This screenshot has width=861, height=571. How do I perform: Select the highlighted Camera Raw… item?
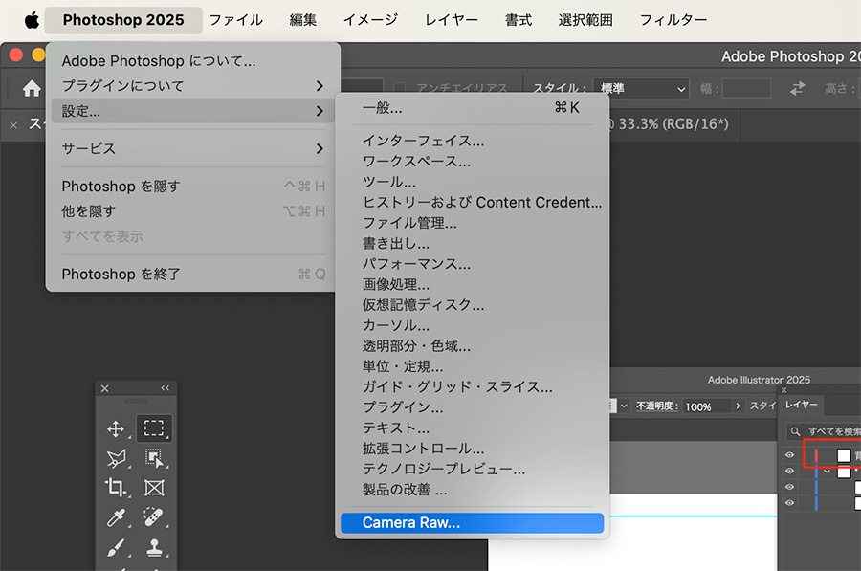473,522
